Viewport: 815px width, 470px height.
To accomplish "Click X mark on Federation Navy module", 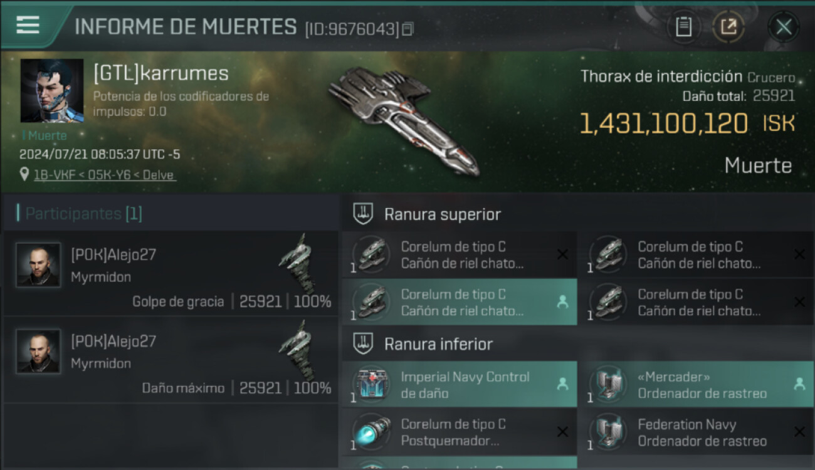I will [799, 432].
